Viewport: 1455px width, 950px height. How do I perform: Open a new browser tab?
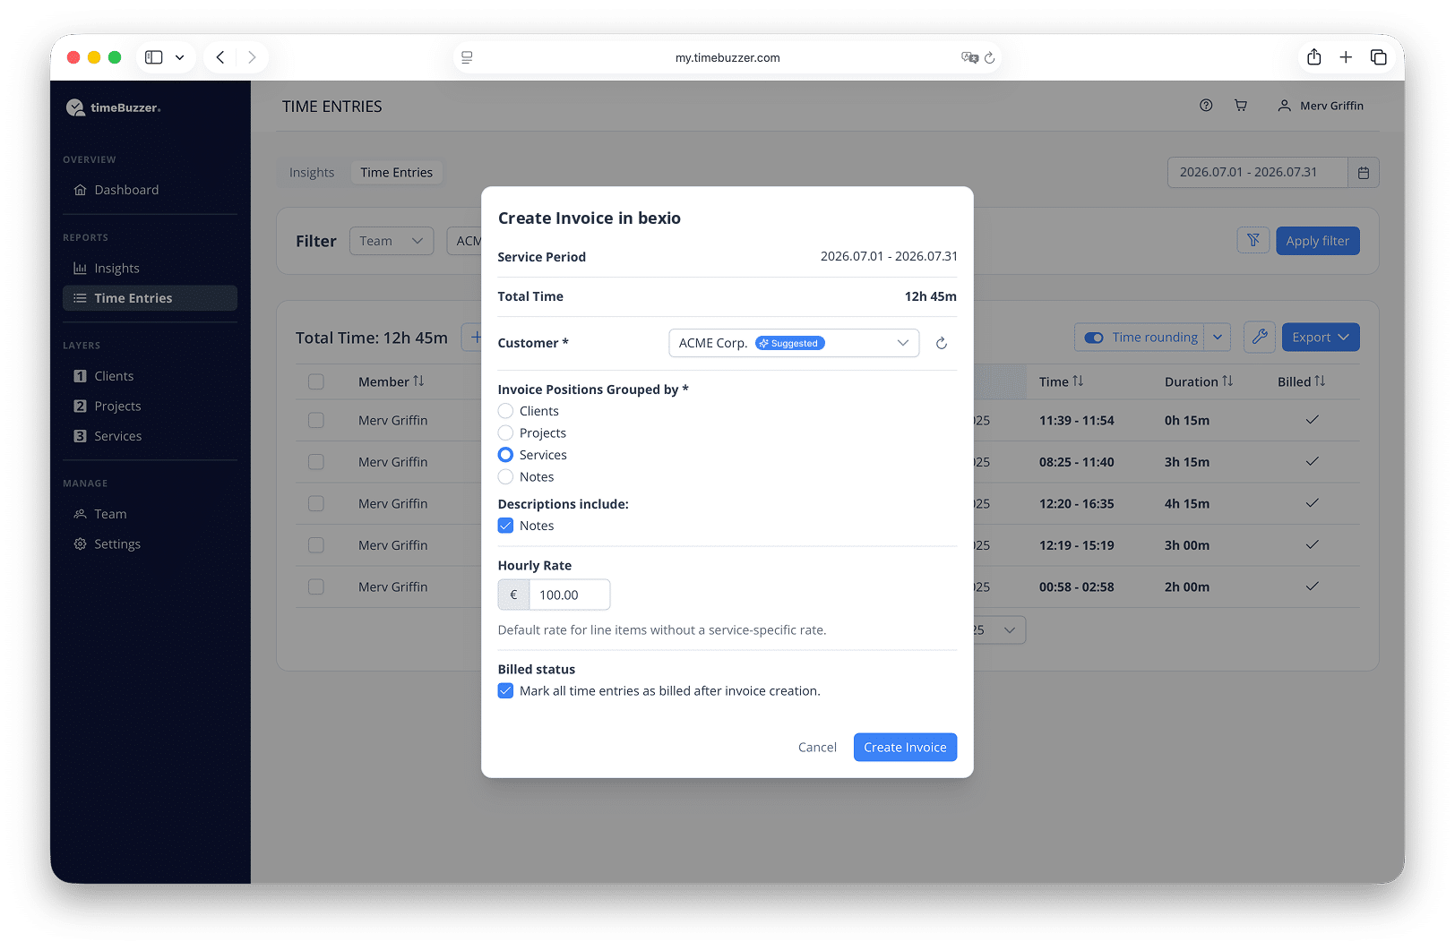1346,57
